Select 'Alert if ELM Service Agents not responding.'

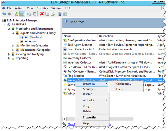(126, 45)
